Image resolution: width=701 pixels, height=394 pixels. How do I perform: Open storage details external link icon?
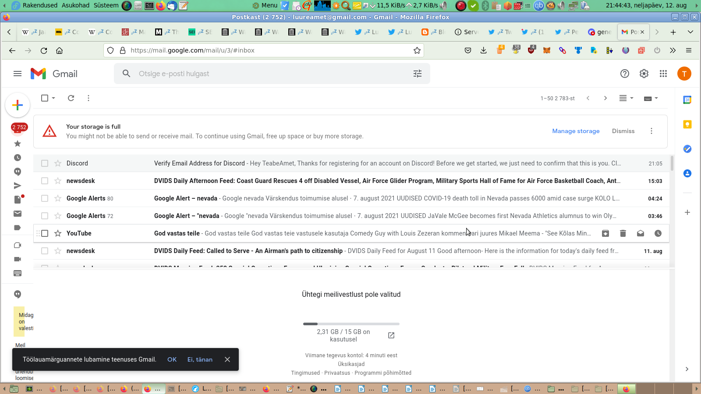(391, 335)
